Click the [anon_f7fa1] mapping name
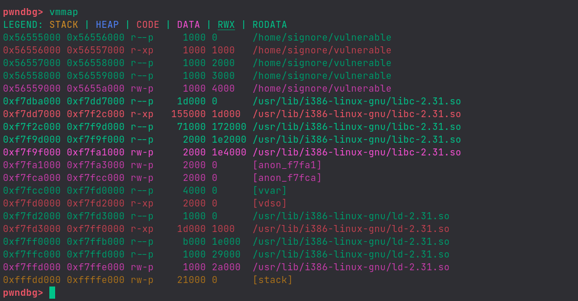 [287, 165]
